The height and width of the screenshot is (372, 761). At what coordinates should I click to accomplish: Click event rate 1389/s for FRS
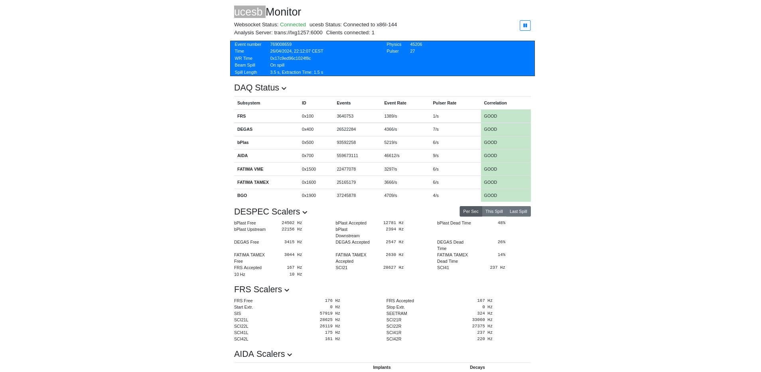[390, 116]
